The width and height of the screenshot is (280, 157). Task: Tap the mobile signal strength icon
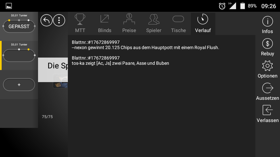[232, 6]
